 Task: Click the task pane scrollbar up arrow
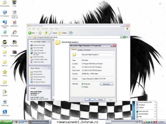[x=53, y=40]
